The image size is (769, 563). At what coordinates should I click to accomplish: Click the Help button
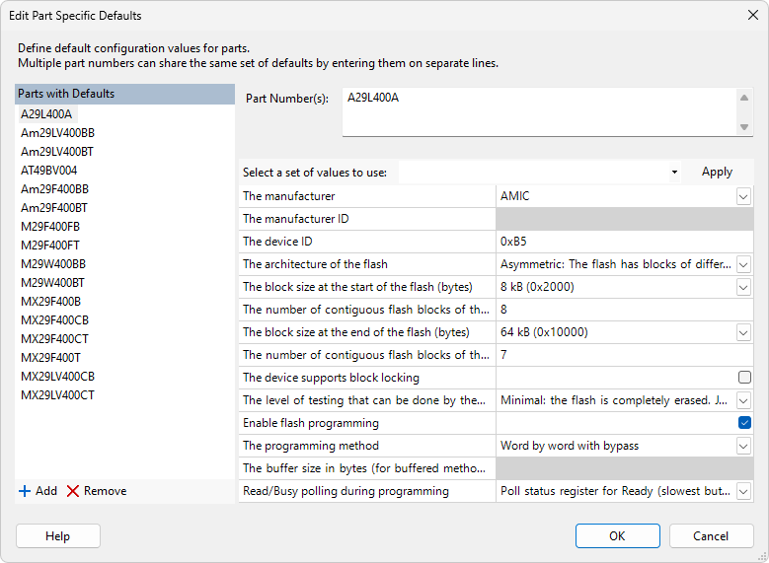click(x=58, y=536)
